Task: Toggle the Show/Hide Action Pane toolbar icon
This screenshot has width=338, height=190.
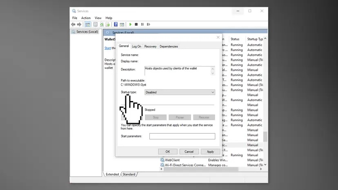Action: tap(122, 24)
